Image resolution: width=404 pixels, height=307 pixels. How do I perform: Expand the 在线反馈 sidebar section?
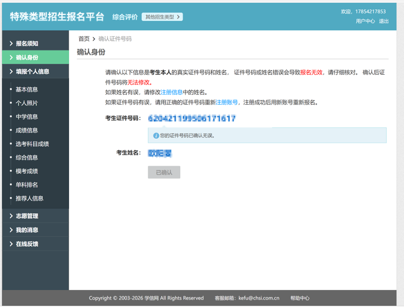35,244
